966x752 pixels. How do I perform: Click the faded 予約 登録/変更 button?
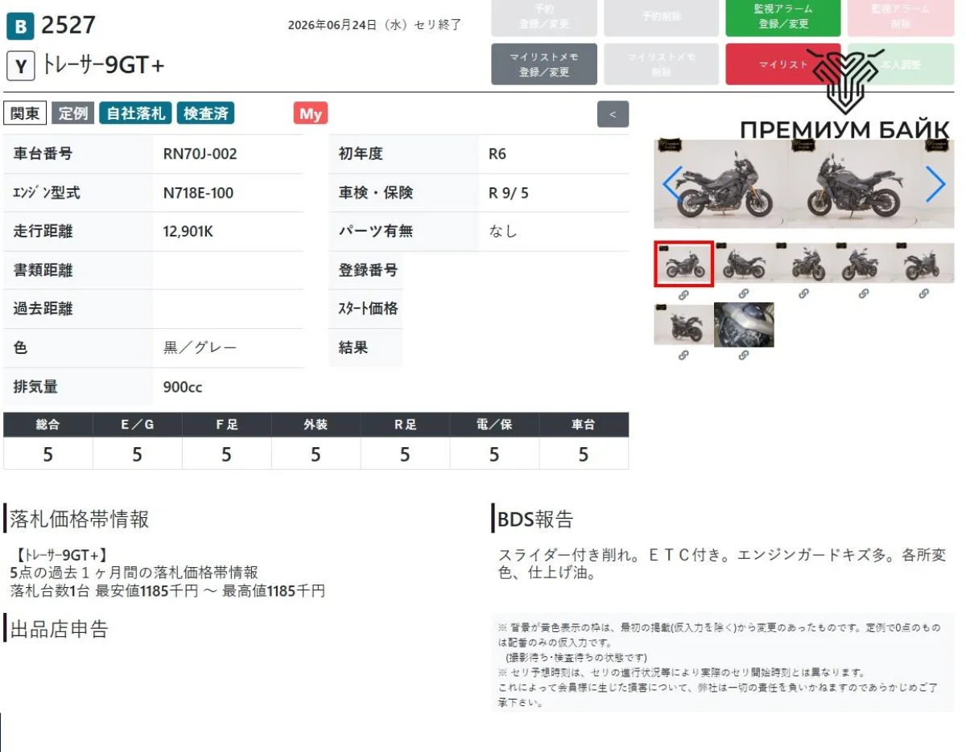[544, 17]
